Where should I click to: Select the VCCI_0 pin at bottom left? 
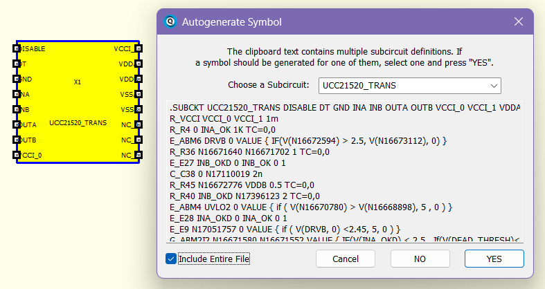pos(17,155)
